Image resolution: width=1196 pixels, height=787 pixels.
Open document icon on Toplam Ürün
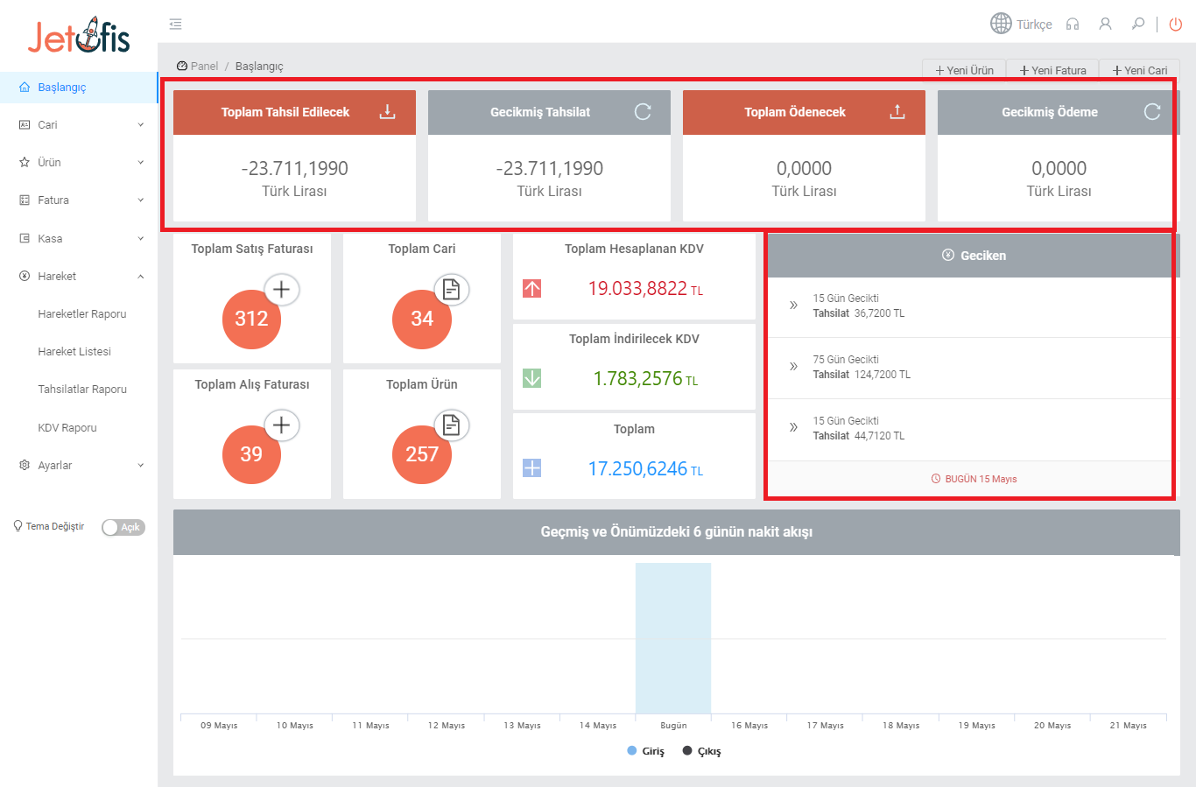point(452,425)
